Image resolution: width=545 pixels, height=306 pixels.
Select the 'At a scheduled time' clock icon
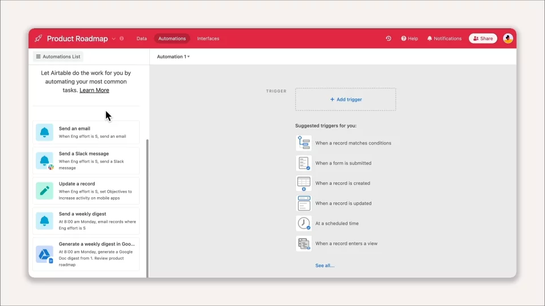point(303,223)
